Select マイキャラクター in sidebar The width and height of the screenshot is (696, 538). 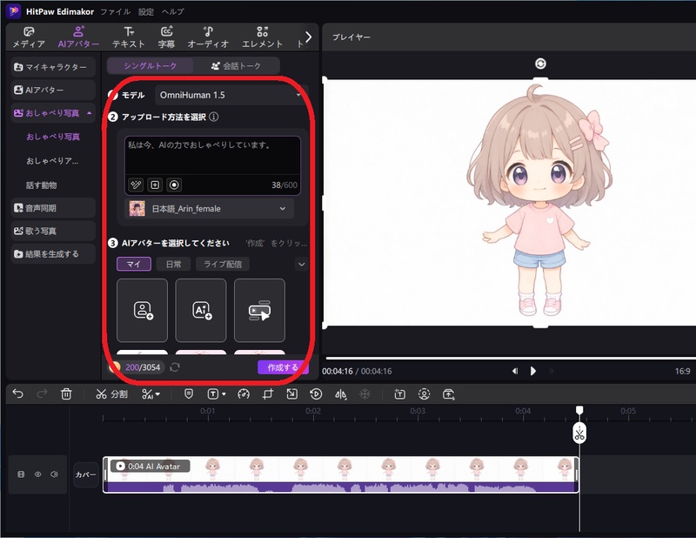click(x=53, y=67)
